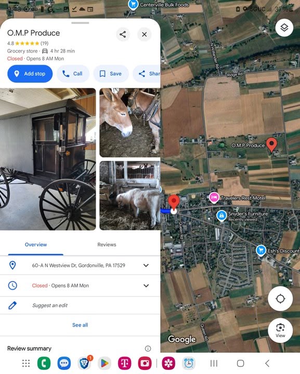Image resolution: width=300 pixels, height=374 pixels.
Task: Open the buggy carriage photo
Action: pos(48,159)
